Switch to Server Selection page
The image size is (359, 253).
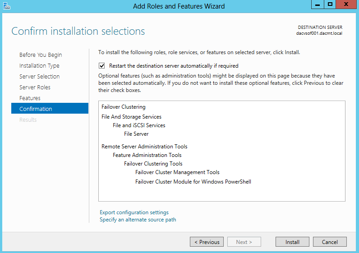click(x=39, y=76)
